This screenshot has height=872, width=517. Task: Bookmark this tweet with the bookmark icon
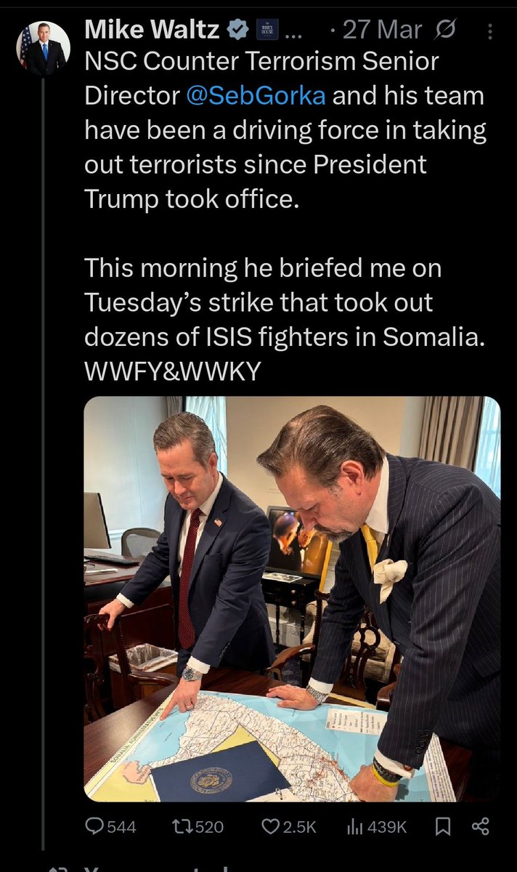[x=442, y=826]
